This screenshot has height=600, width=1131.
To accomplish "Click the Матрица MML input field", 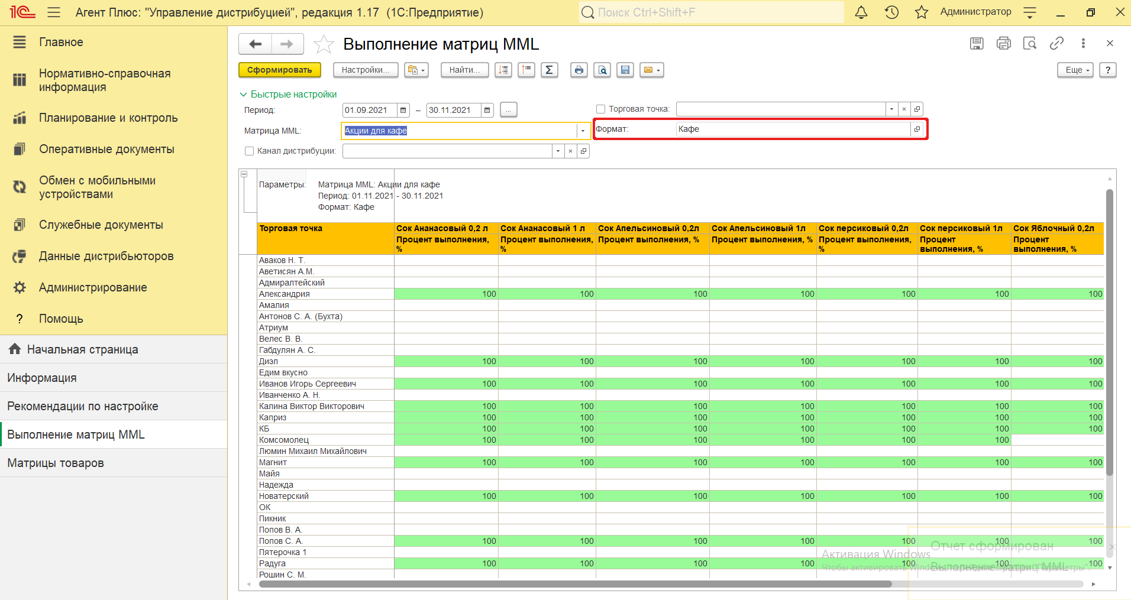I will 459,131.
